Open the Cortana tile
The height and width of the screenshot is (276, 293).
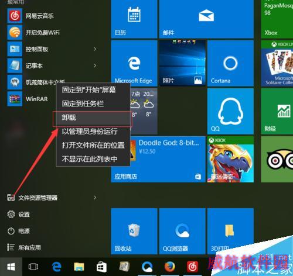click(230, 63)
